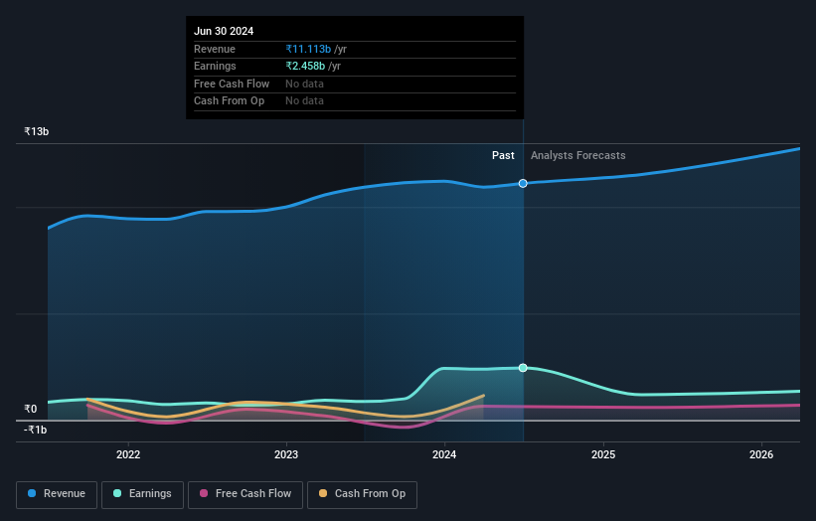Screen dimensions: 816x521
Task: Toggle the Revenue legend series
Action: click(57, 494)
